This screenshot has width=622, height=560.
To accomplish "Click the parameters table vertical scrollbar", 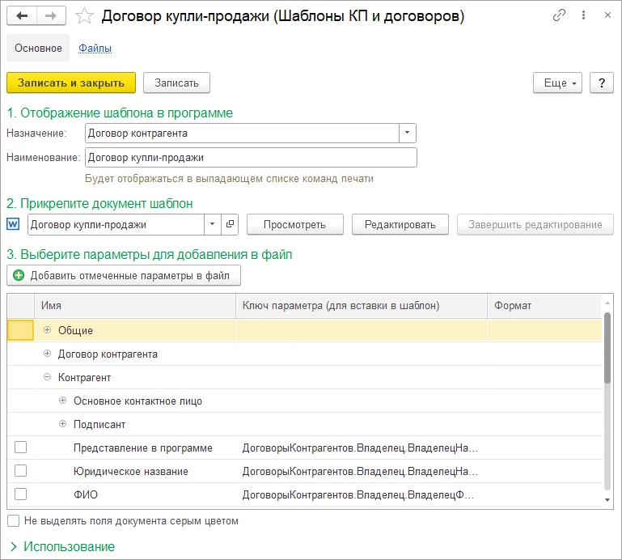I will [607, 401].
